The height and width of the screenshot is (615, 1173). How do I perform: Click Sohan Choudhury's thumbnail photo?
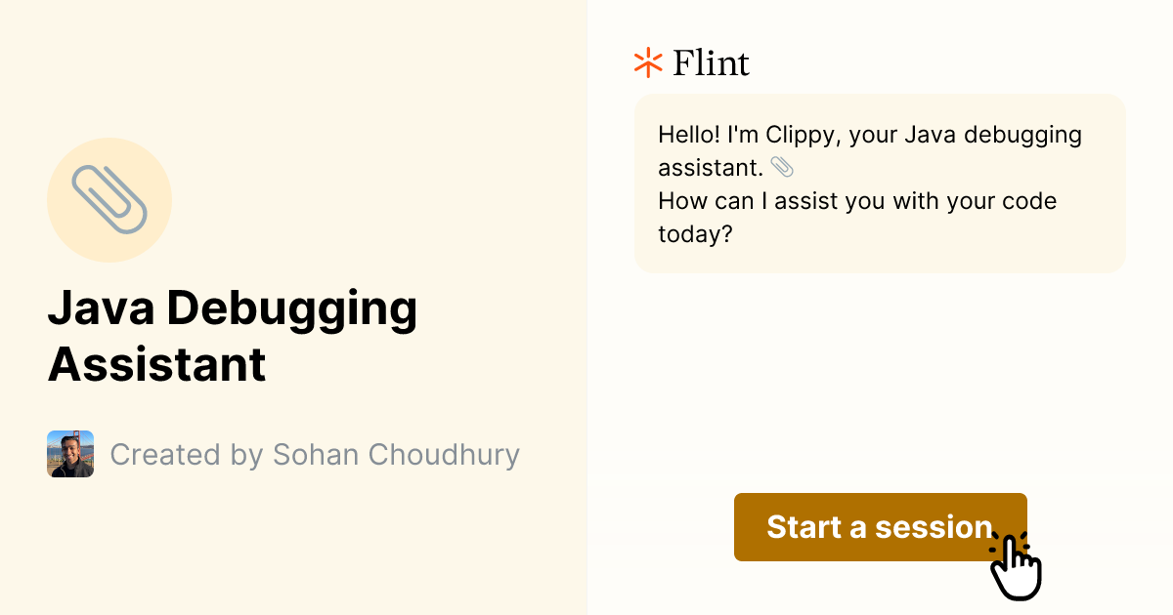click(x=70, y=454)
